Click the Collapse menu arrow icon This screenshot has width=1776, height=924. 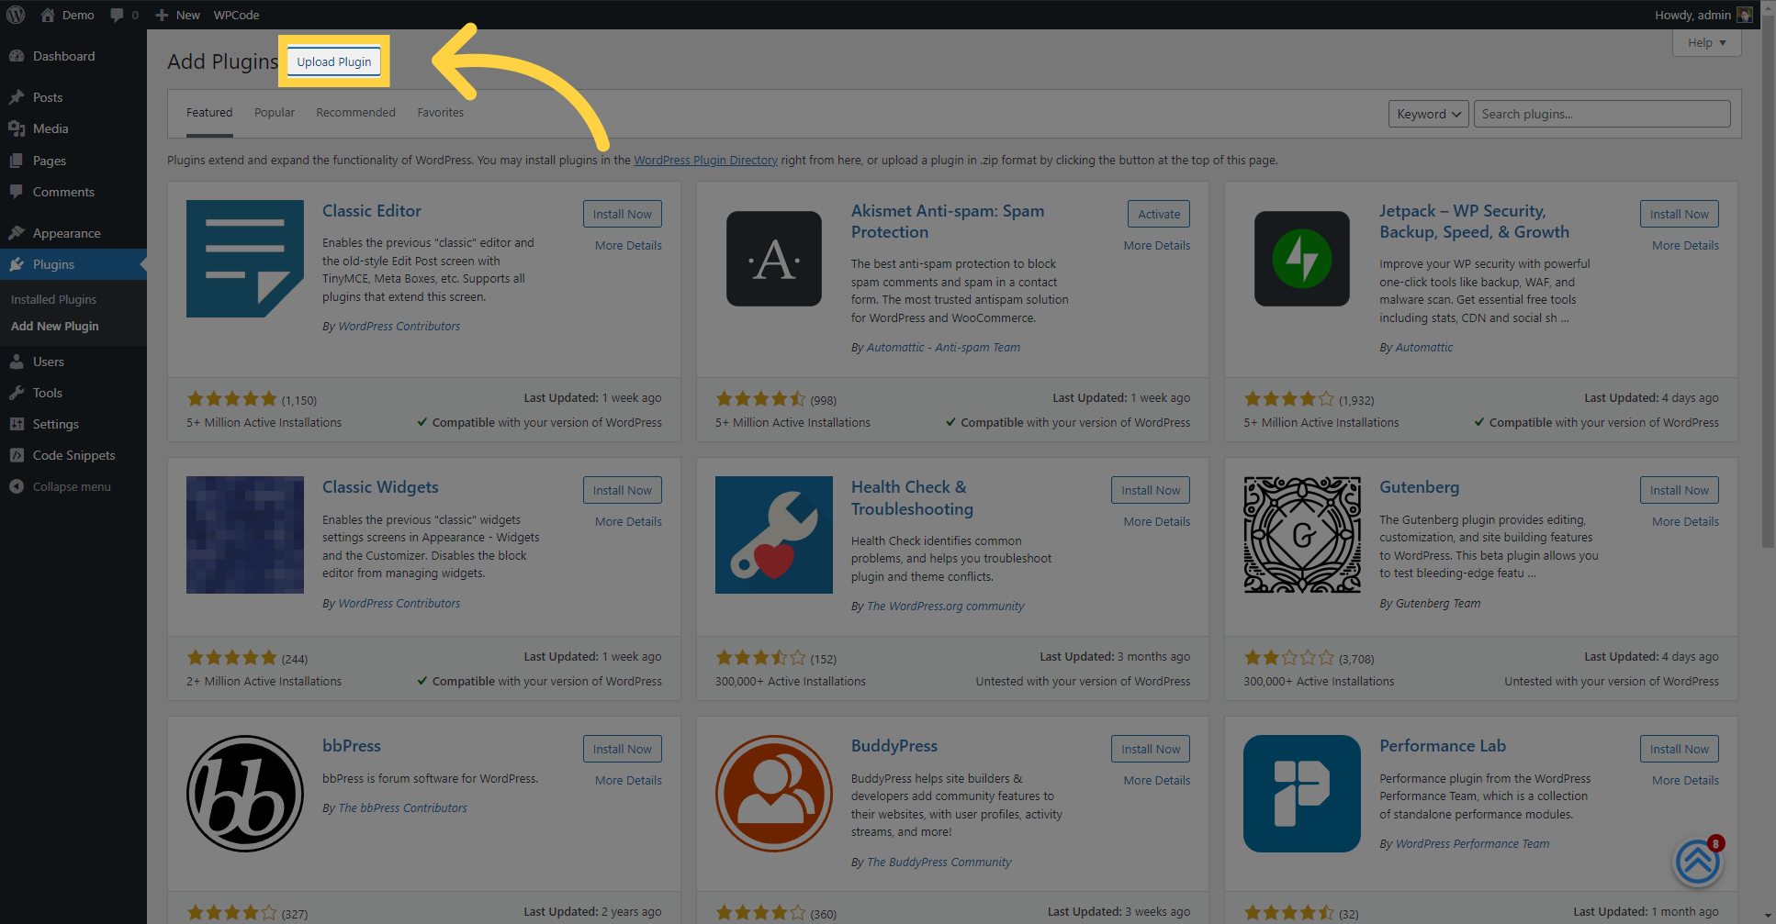17,486
